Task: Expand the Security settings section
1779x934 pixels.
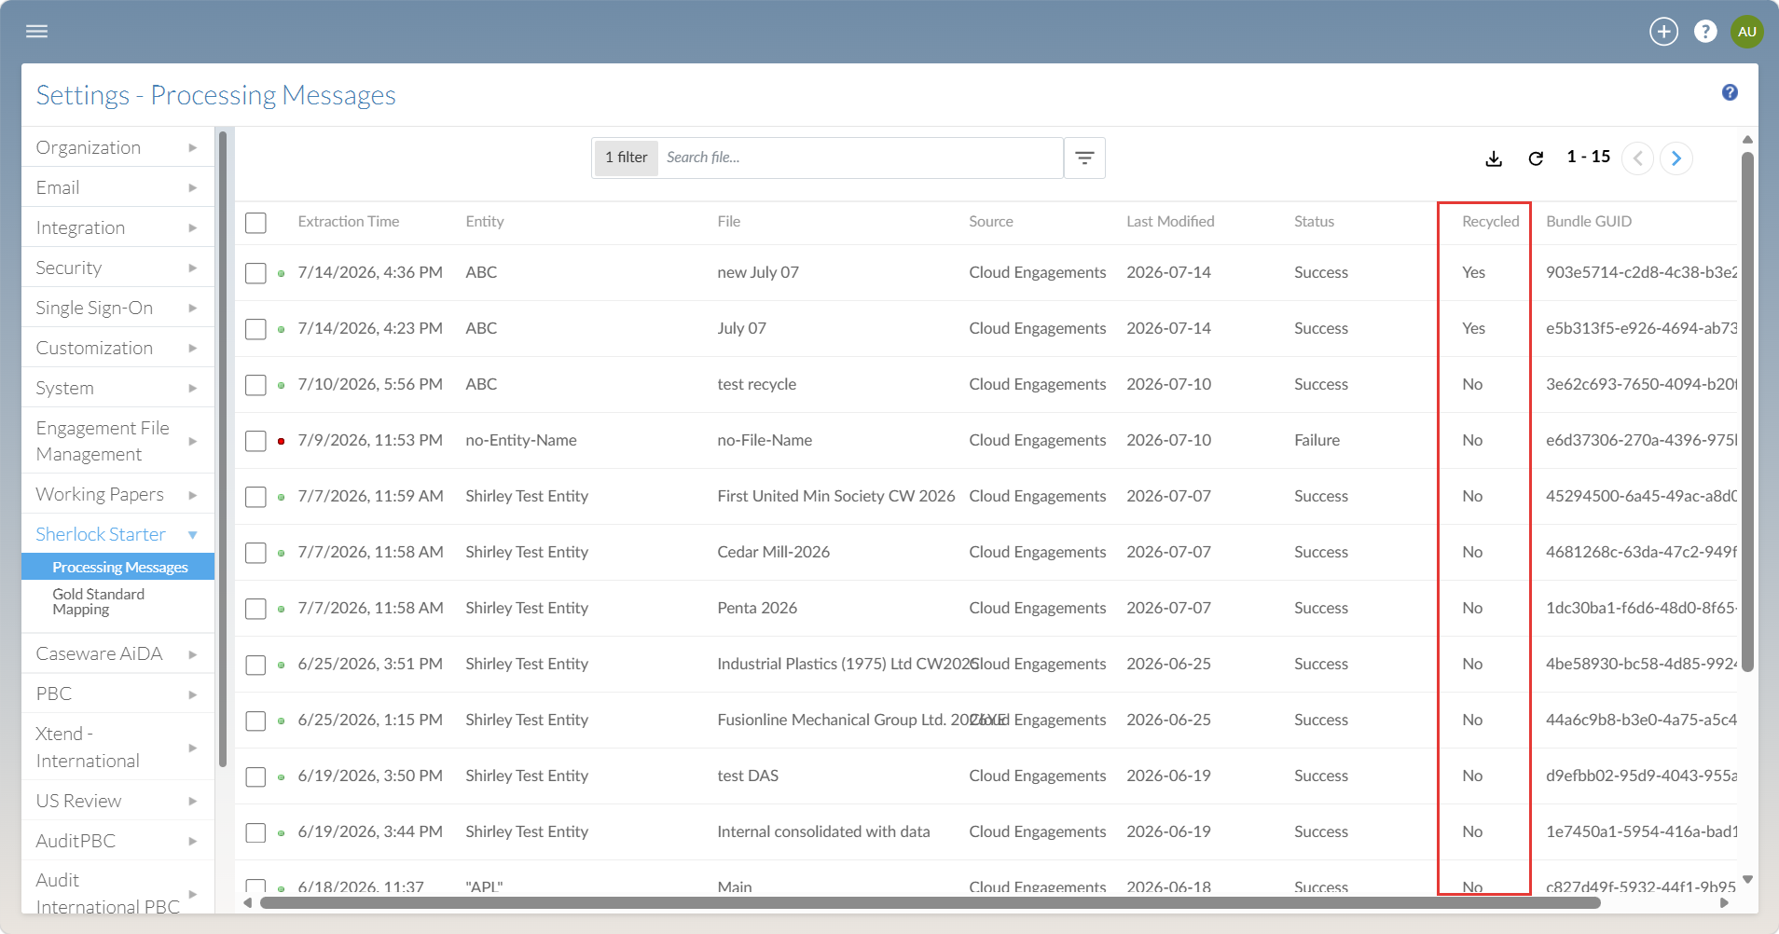Action: [x=117, y=268]
